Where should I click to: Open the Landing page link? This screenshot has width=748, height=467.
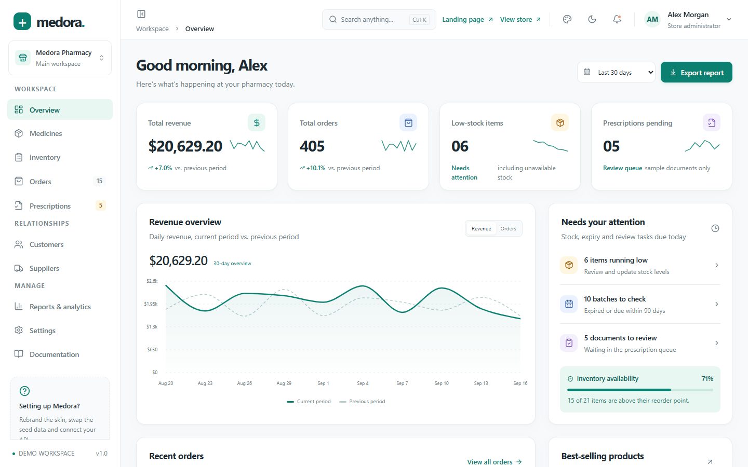pos(468,19)
